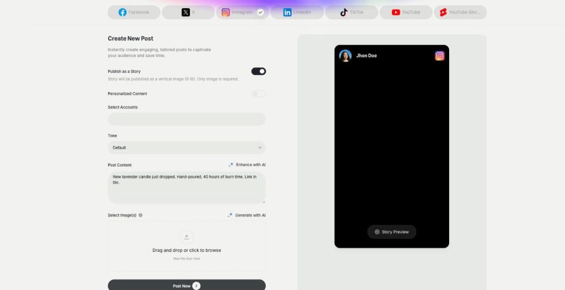Turn off Publish as a Story switch
The width and height of the screenshot is (565, 290).
258,71
